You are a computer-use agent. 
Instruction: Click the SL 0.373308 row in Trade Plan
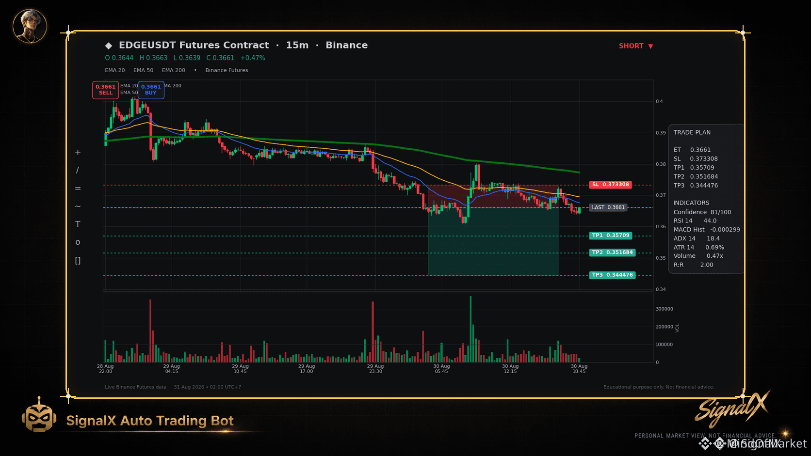696,159
